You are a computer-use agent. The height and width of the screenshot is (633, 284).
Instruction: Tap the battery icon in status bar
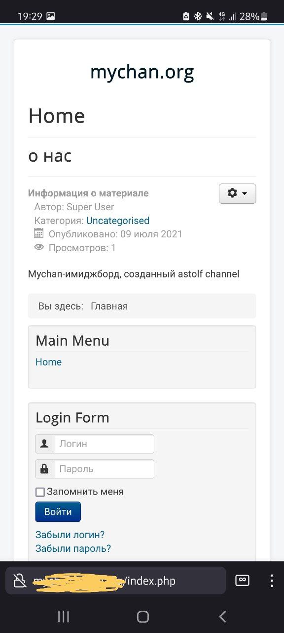coord(264,16)
